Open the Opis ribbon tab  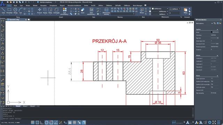21,6
